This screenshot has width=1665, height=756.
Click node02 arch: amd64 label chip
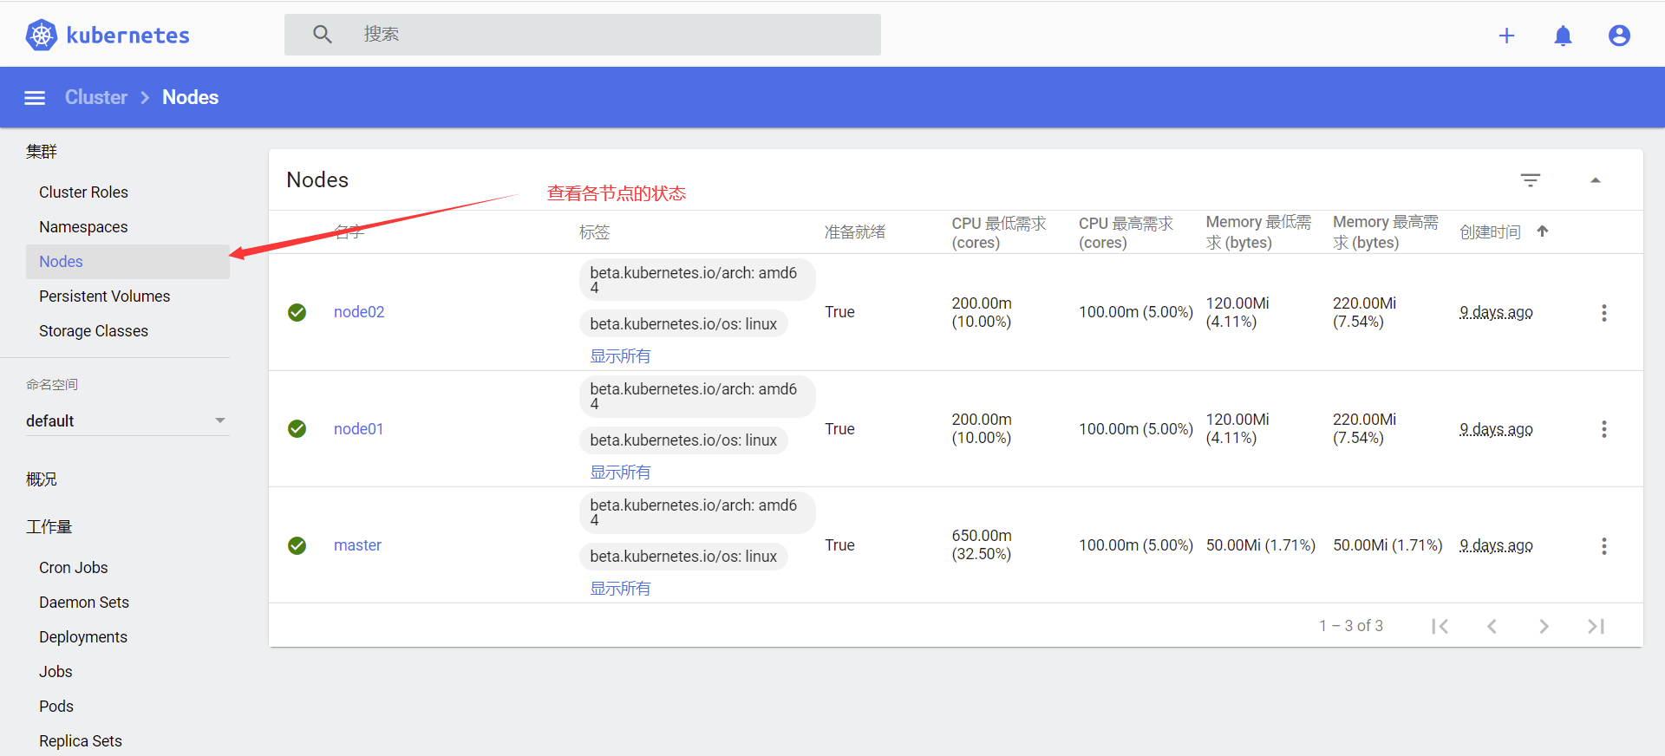(x=697, y=280)
